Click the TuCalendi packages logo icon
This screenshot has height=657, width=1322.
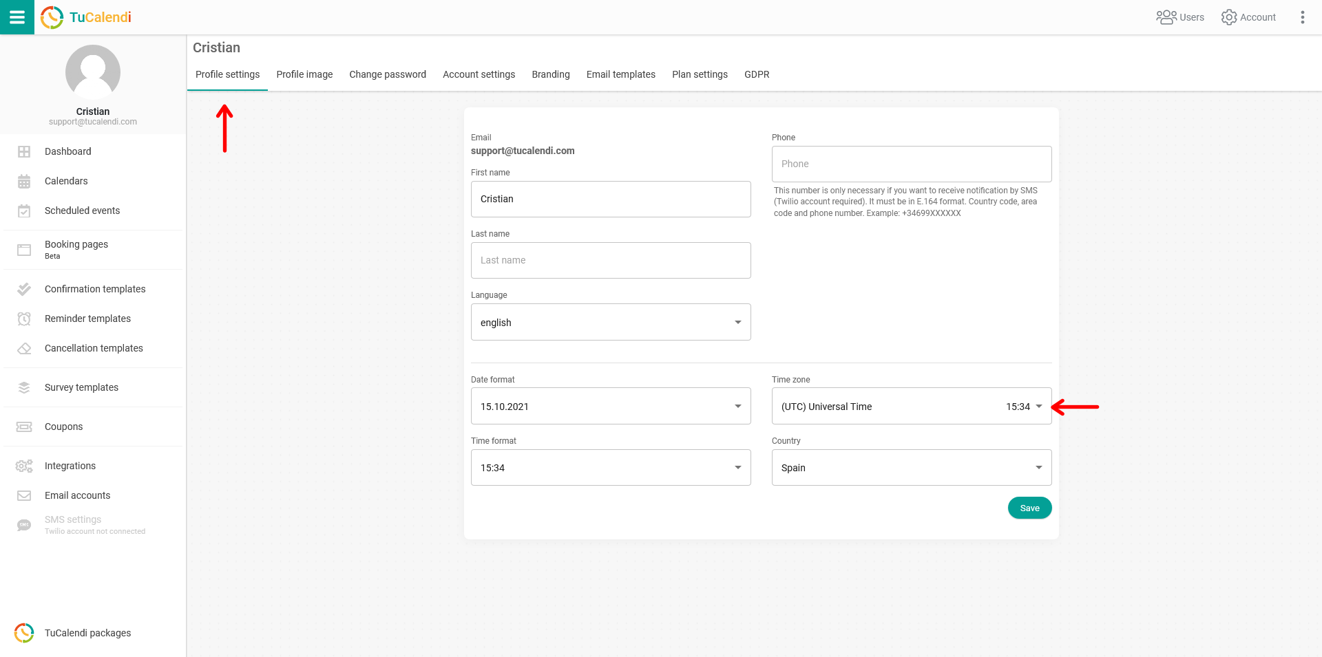coord(24,633)
